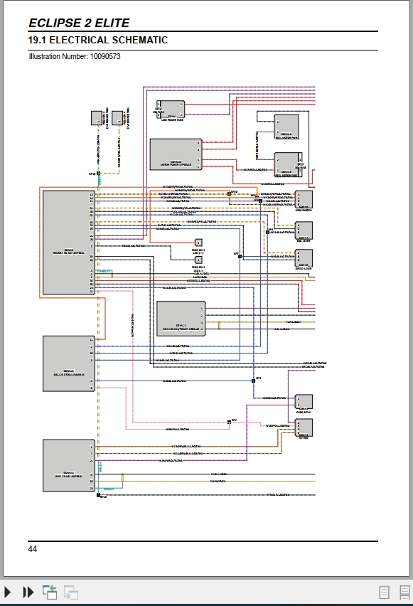Click page number 44 in footer

click(x=33, y=549)
